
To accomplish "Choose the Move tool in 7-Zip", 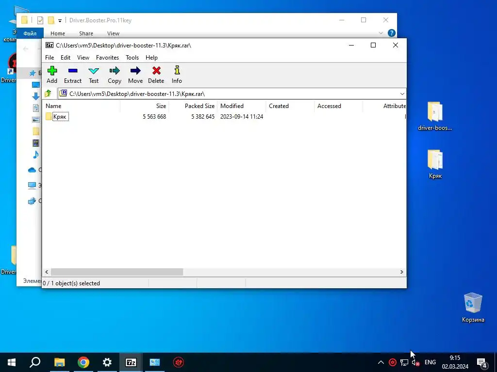I will click(135, 75).
